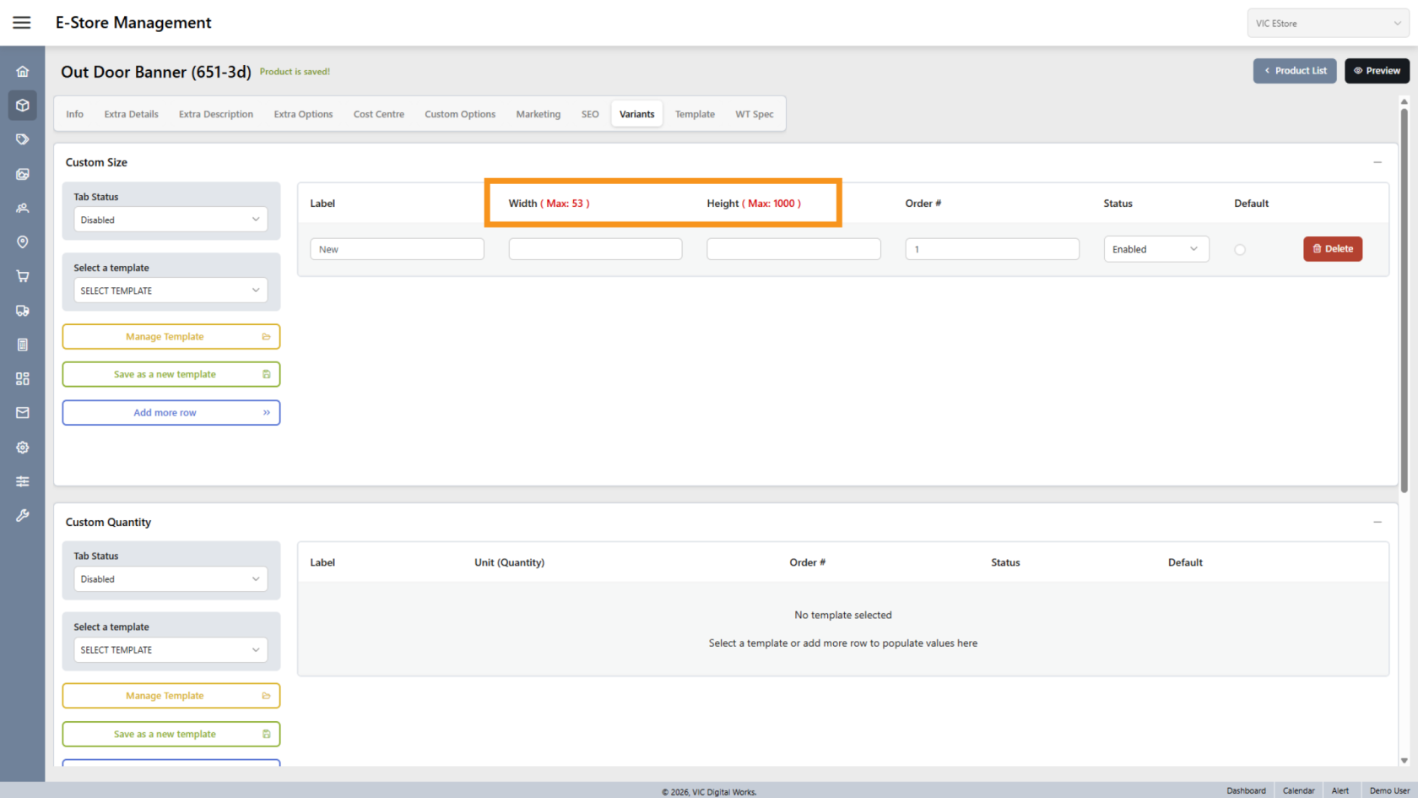
Task: Click Add more row button
Action: pos(170,413)
